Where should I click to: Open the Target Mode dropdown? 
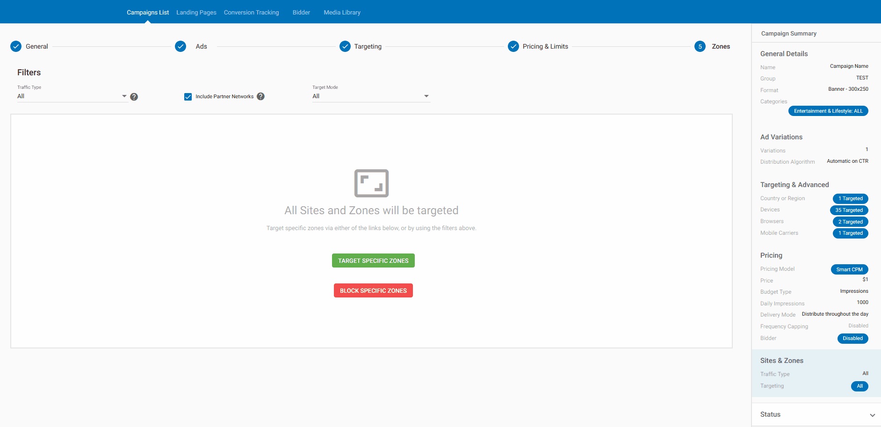[x=371, y=96]
